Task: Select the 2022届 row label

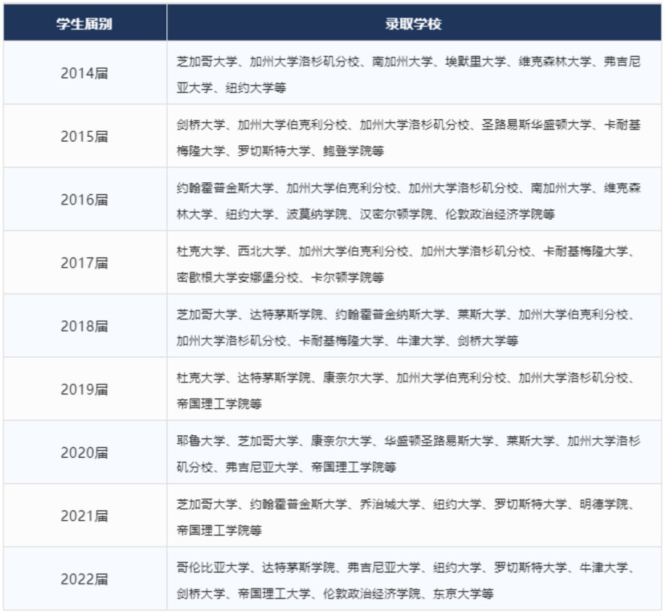Action: point(84,579)
